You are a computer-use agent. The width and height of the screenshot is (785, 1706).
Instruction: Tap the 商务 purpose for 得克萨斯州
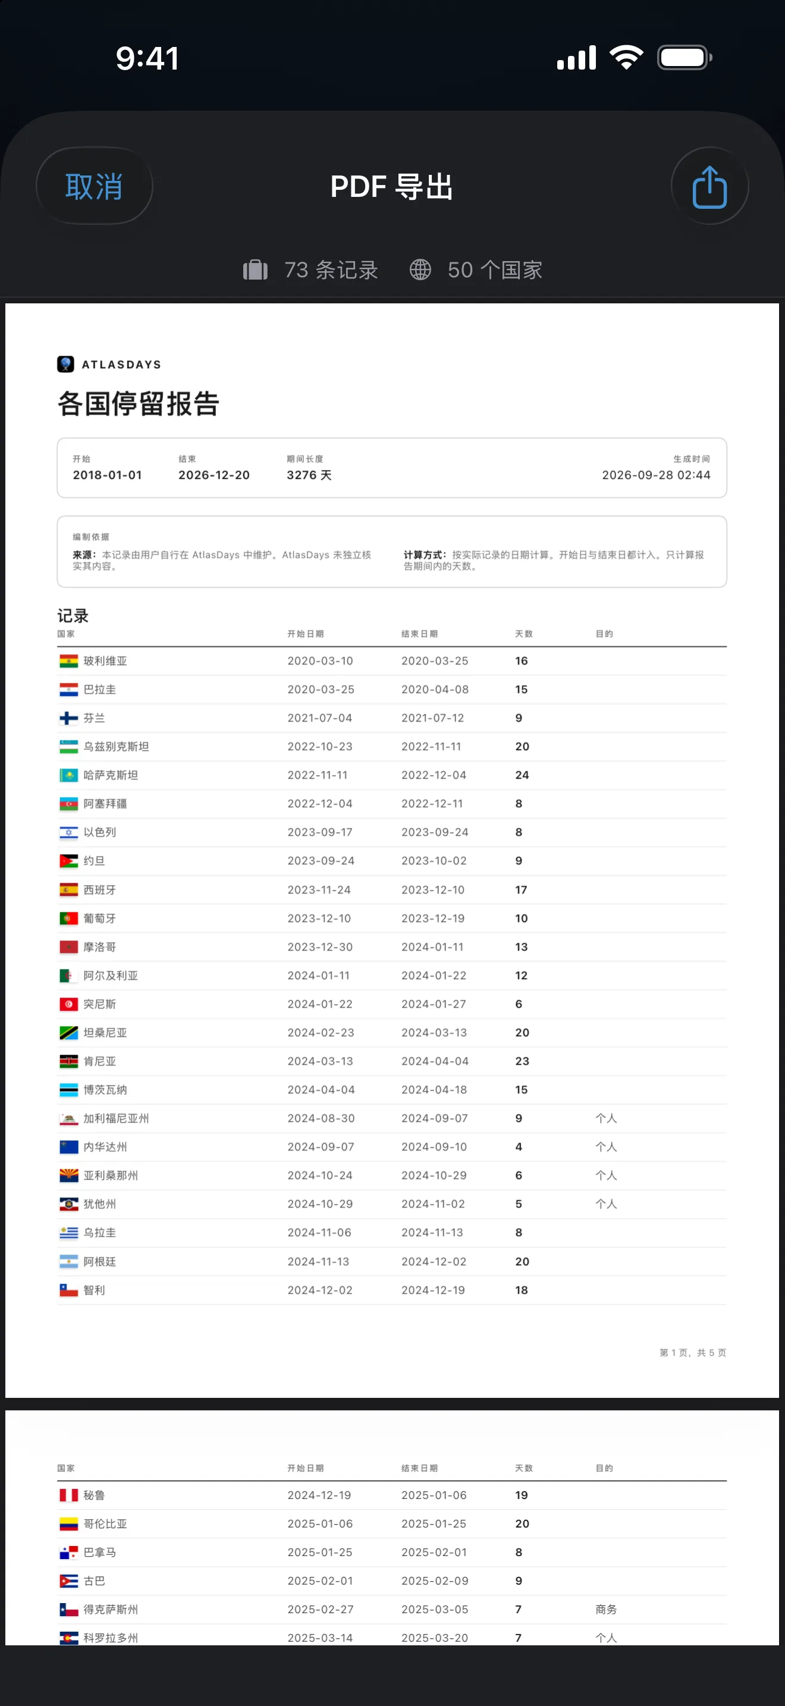point(606,1609)
